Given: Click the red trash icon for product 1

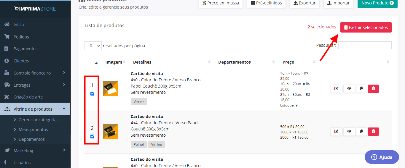Looking at the screenshot, I should pos(373,88).
